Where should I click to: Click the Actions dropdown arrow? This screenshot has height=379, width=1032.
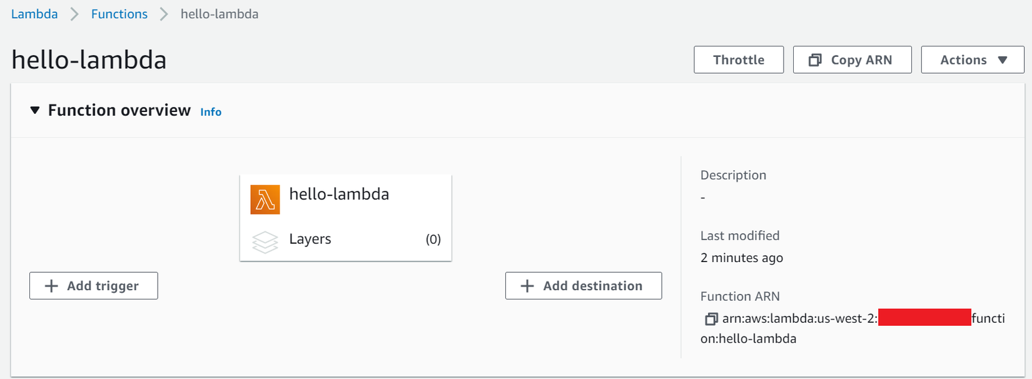click(1003, 60)
